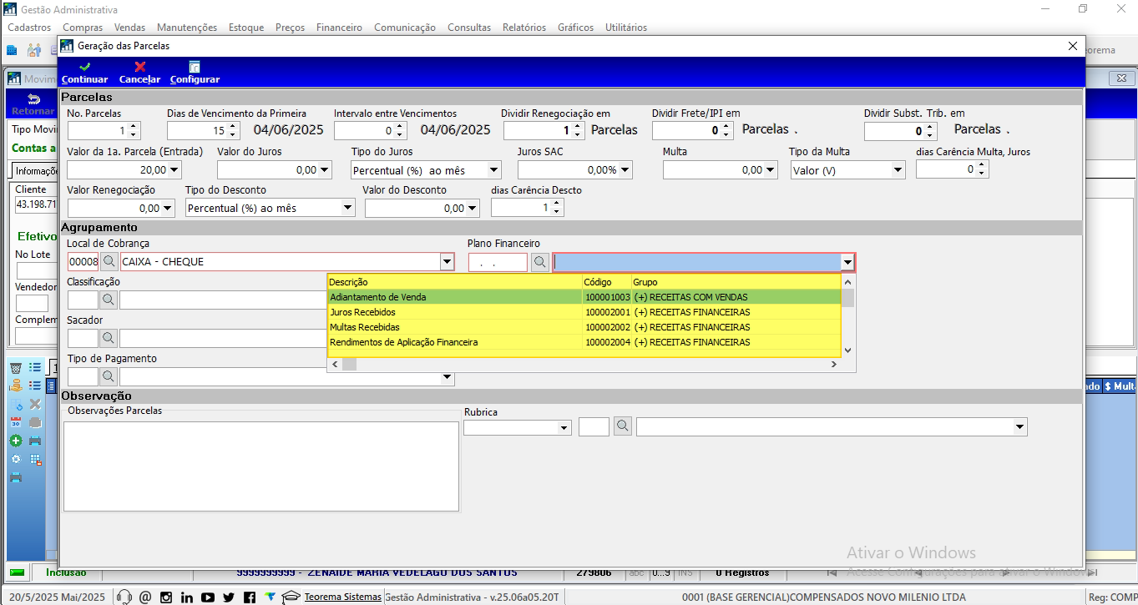Click the Sacador search magnifier icon
The height and width of the screenshot is (605, 1138).
coord(109,339)
